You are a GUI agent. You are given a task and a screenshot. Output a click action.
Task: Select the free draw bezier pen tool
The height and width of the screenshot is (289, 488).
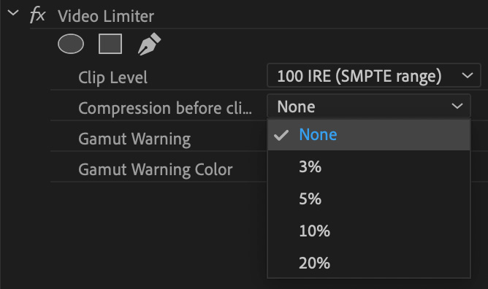click(149, 44)
